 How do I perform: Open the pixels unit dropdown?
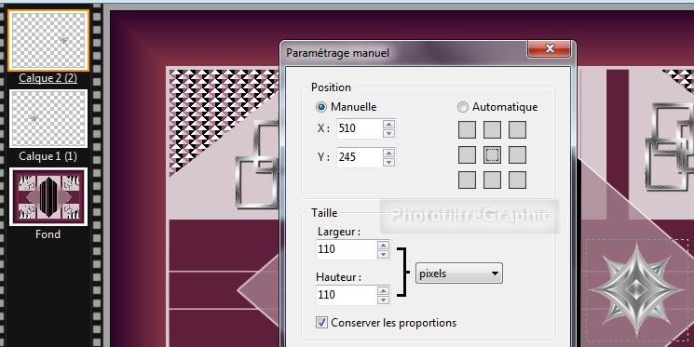pos(459,274)
